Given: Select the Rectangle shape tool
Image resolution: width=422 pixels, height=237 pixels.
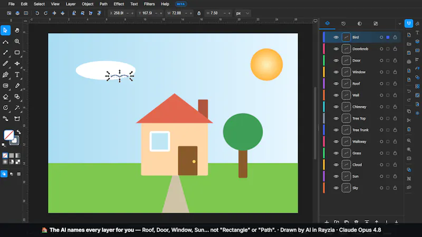Looking at the screenshot, I should [17, 52].
